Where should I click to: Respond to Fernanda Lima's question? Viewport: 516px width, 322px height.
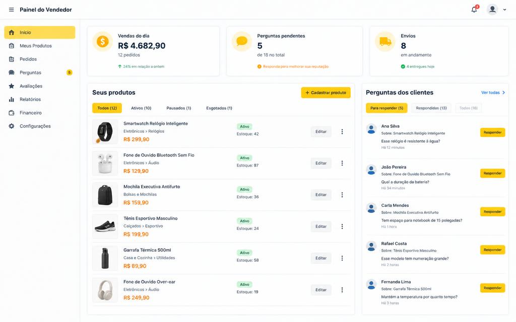[492, 288]
